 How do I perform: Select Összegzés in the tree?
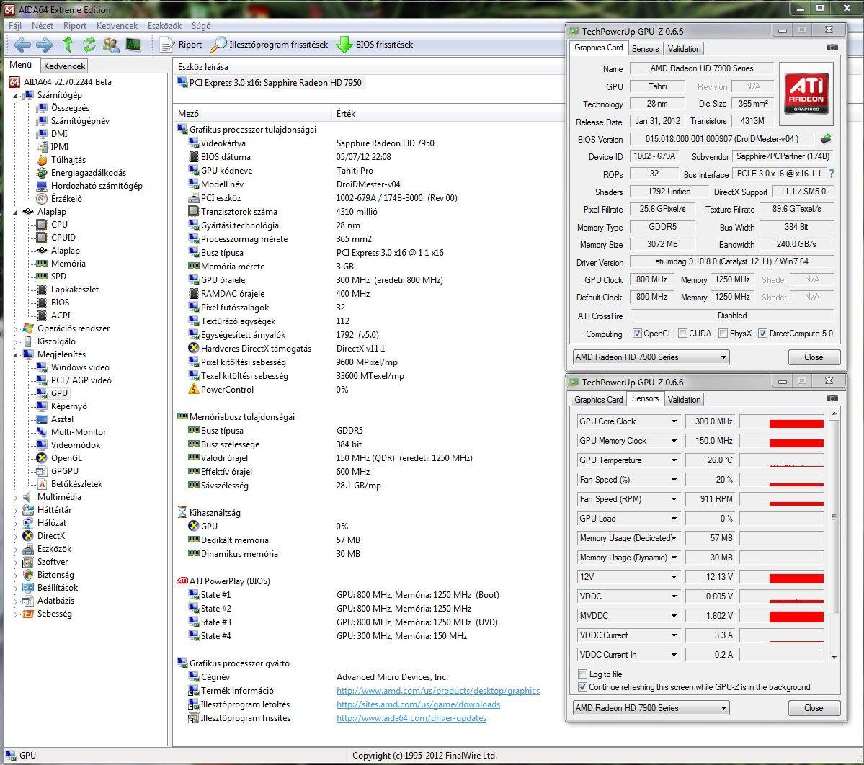(70, 108)
